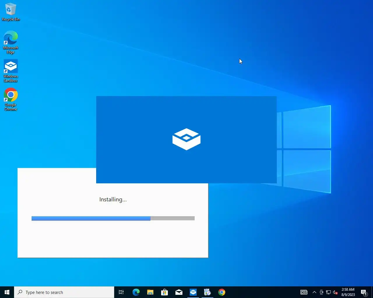Click the Show desktop strip
The width and height of the screenshot is (373, 298).
[x=372, y=292]
